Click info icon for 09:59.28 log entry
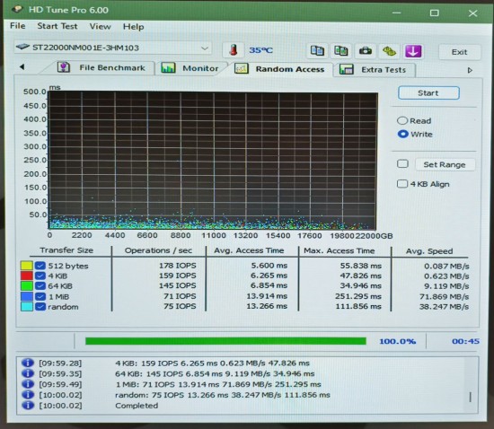Image resolution: width=494 pixels, height=429 pixels. tap(28, 363)
